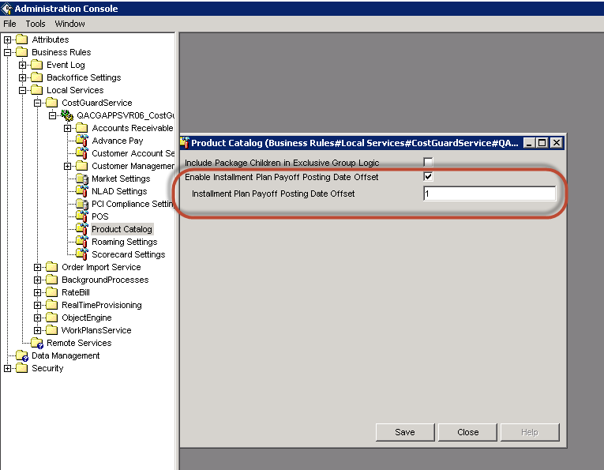Click the Roaming Settings node icon
Screen dimensions: 604x470
[x=81, y=242]
